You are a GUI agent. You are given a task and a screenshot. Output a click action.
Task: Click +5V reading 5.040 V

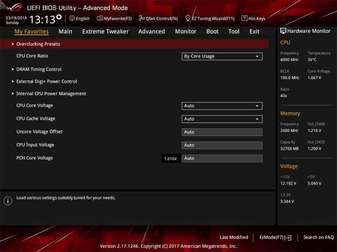point(314,183)
